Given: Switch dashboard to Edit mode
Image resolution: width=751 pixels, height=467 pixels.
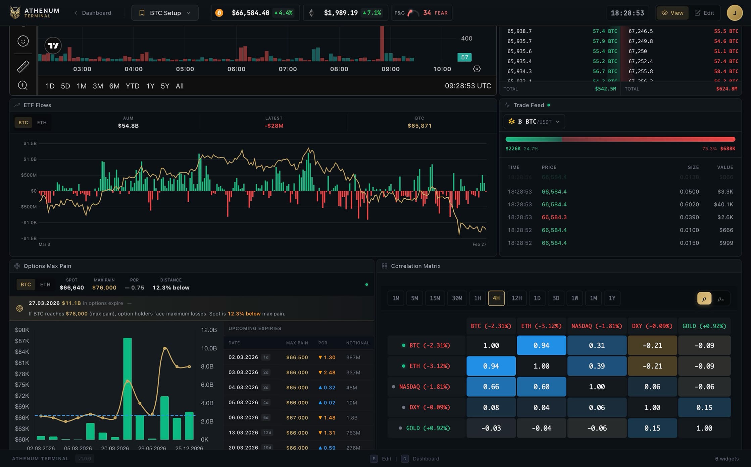Looking at the screenshot, I should 704,13.
